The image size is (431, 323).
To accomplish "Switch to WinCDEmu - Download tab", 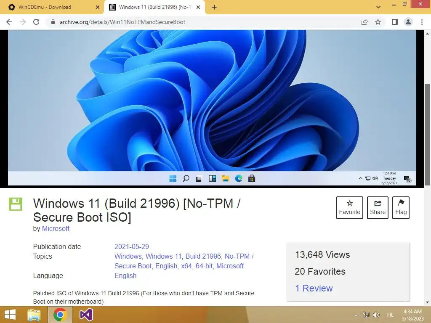I will pyautogui.click(x=52, y=7).
